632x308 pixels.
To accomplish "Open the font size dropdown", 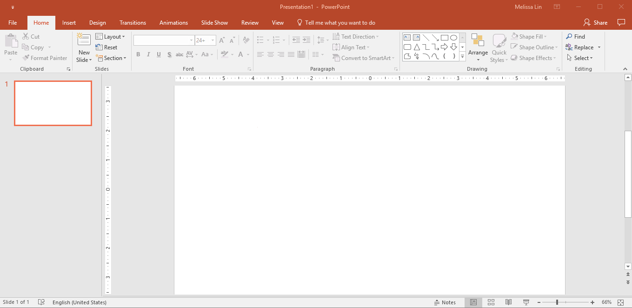I will click(x=213, y=40).
